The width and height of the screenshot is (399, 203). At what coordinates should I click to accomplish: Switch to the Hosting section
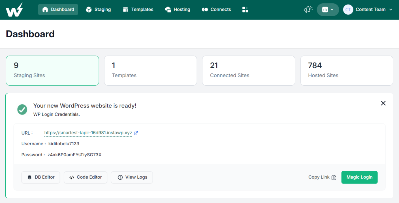[178, 10]
